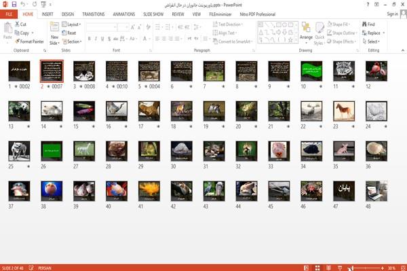Open the VIEW tab
This screenshot has width=407, height=271.
(197, 14)
